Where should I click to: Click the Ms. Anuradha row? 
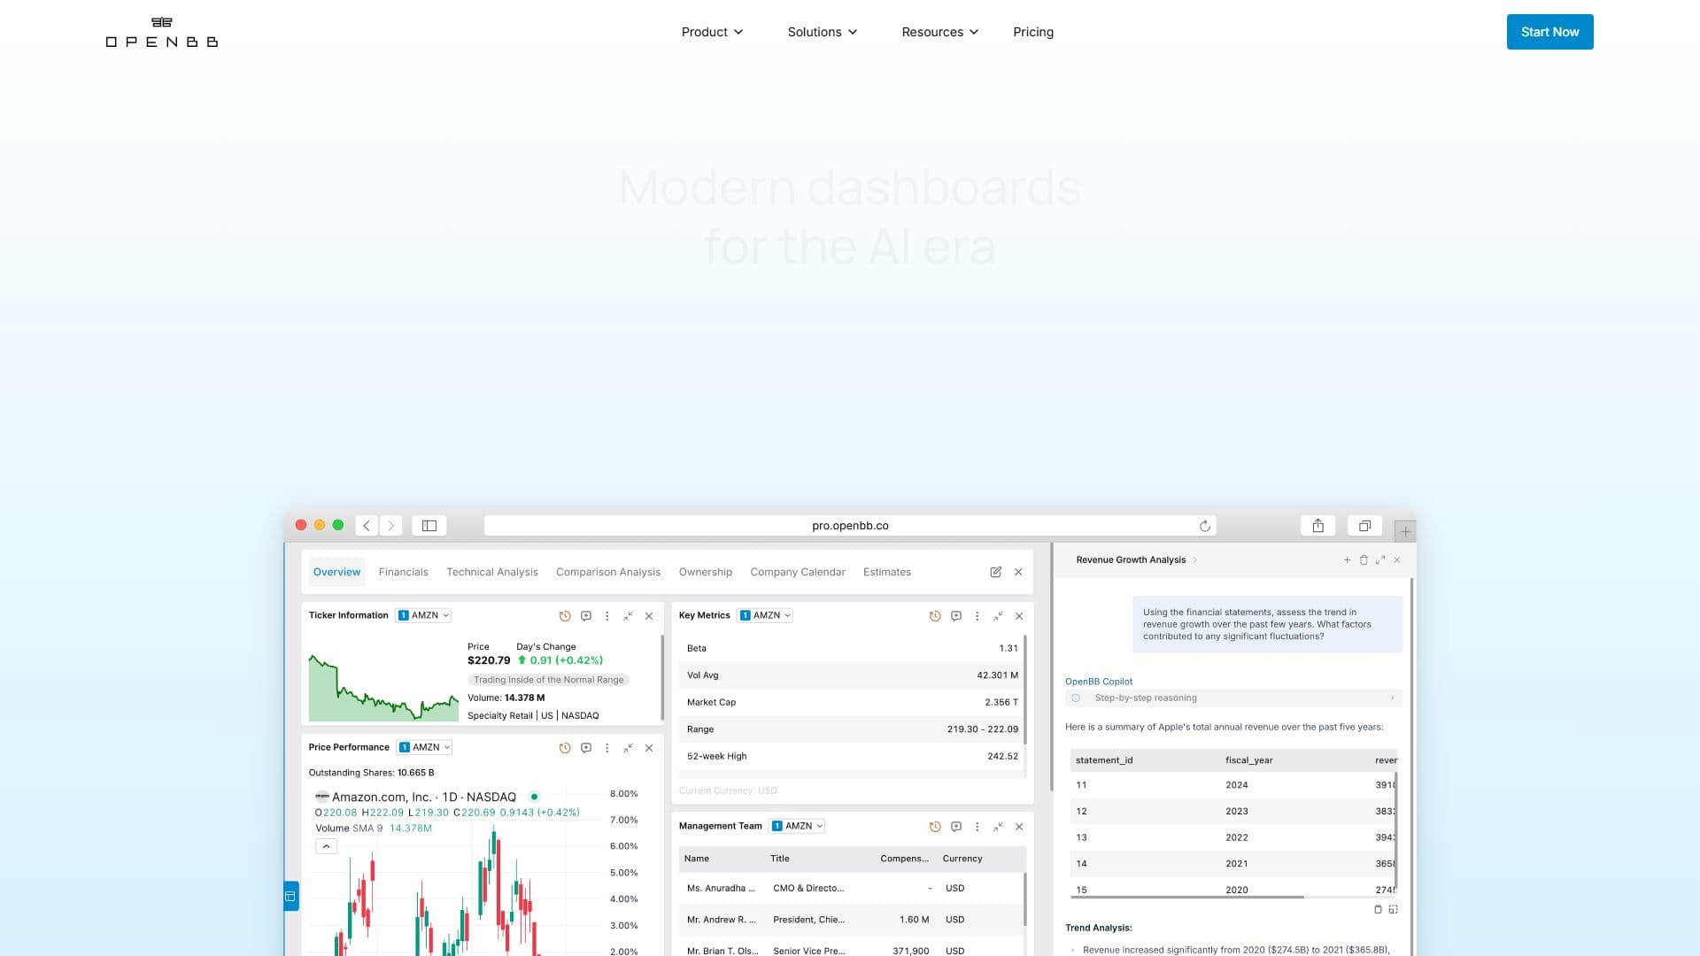click(852, 888)
